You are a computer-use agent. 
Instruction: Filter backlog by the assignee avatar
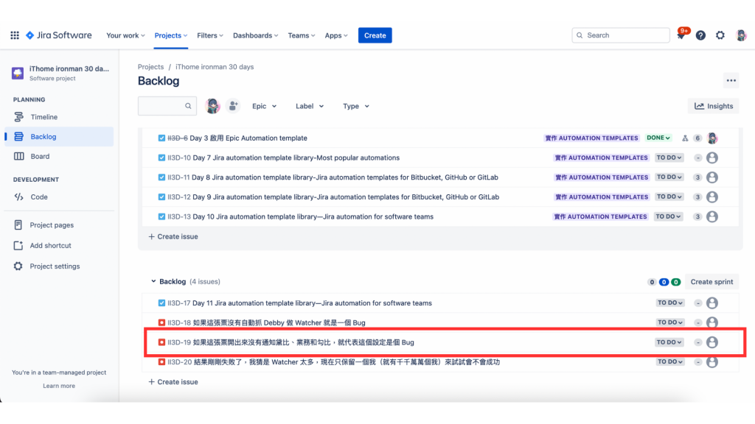(x=212, y=106)
